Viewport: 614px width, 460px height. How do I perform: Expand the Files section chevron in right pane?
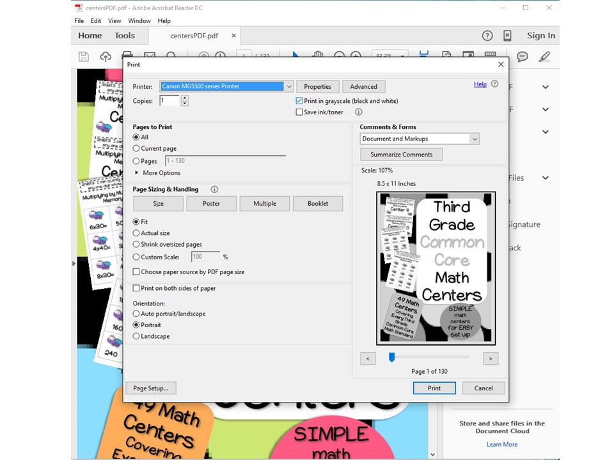click(546, 178)
